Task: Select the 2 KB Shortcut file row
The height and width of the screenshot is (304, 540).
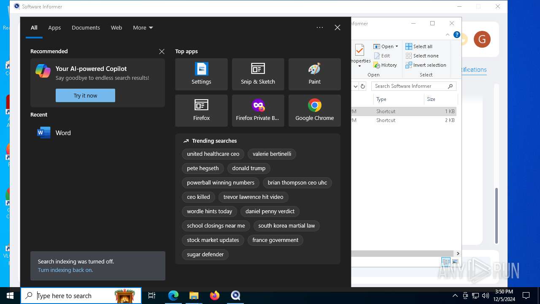Action: pyautogui.click(x=404, y=120)
